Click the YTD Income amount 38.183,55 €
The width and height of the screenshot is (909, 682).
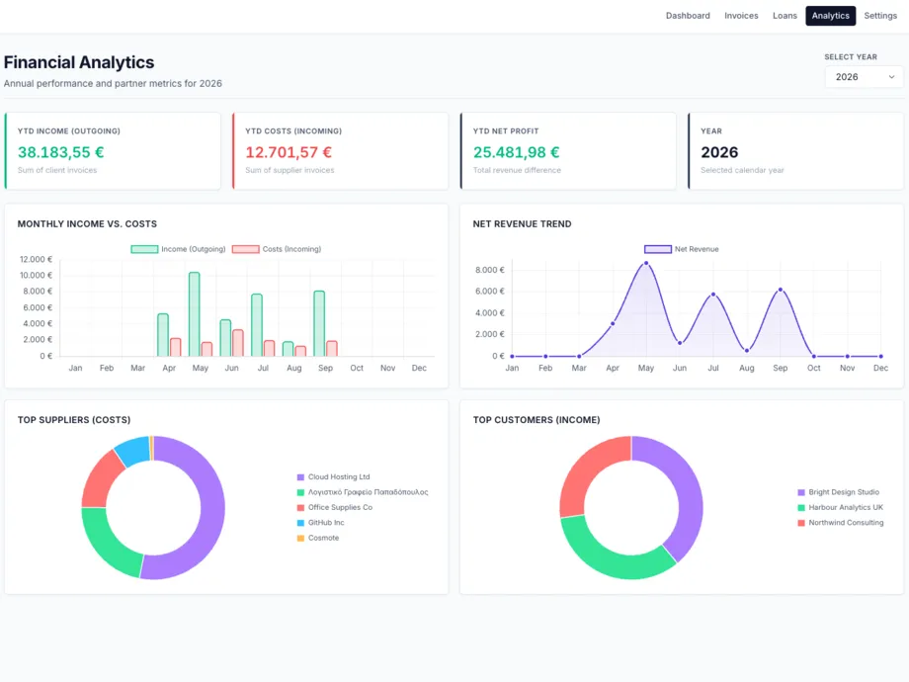click(x=61, y=152)
